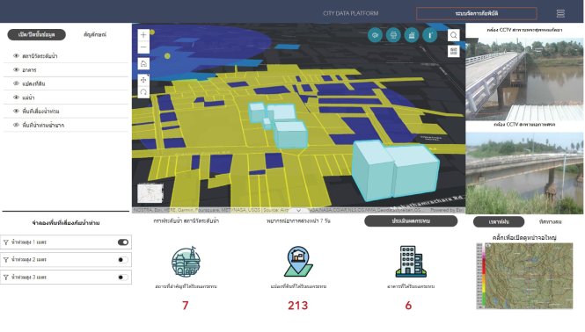Screen dimensions: 585x332
Task: Hide the อาคาร building layer
Action: click(x=16, y=69)
